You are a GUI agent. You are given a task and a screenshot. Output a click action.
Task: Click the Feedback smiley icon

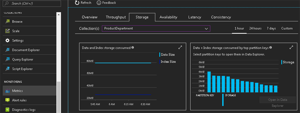click(x=99, y=3)
